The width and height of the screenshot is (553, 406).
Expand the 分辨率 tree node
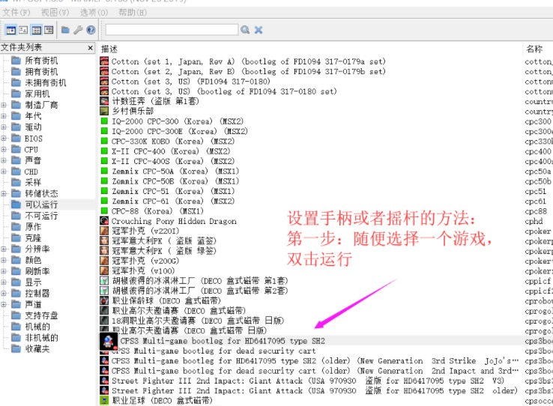(4, 249)
